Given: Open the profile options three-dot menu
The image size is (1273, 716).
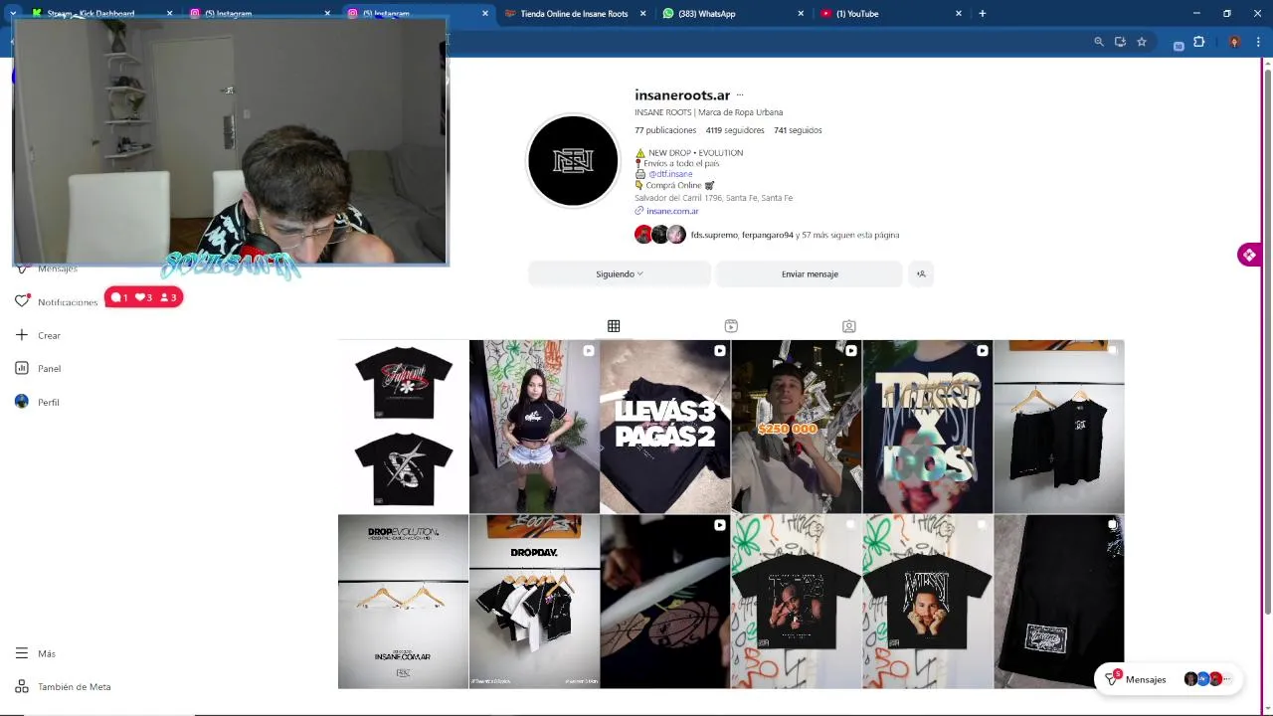Looking at the screenshot, I should pos(739,95).
